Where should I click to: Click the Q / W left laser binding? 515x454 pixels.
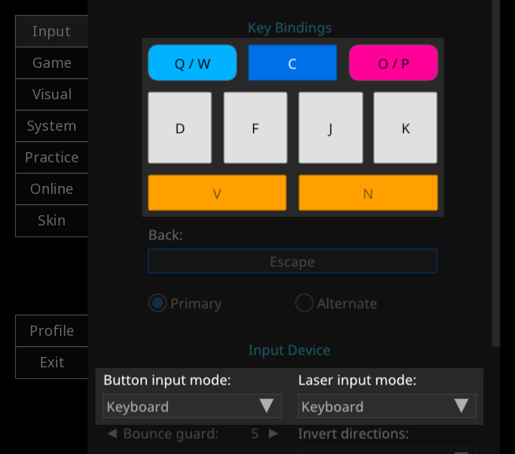click(192, 63)
